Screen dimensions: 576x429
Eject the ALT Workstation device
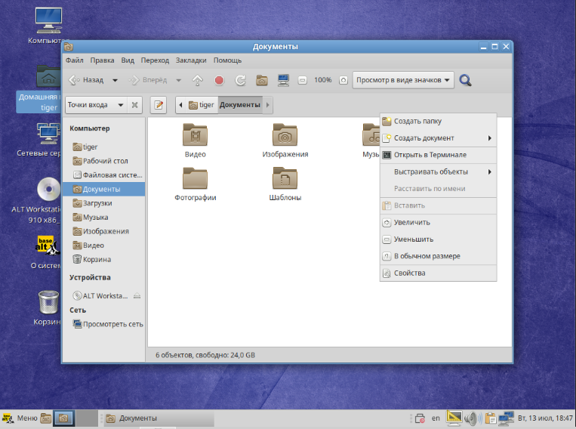(137, 296)
